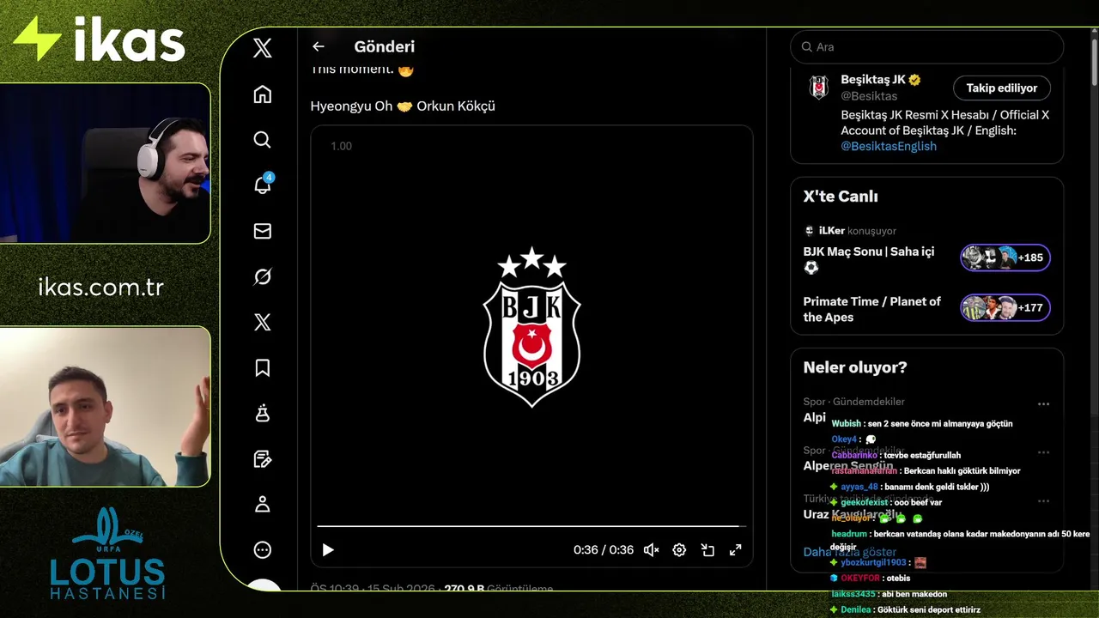Open @BesiktasEnglish link
The width and height of the screenshot is (1099, 618).
889,146
